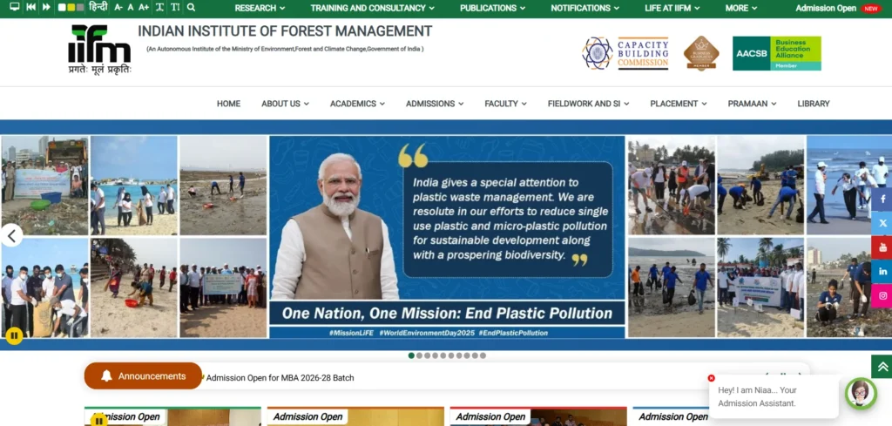Click the scroll-to-top double chevron button
This screenshot has width=892, height=426.
pos(882,367)
